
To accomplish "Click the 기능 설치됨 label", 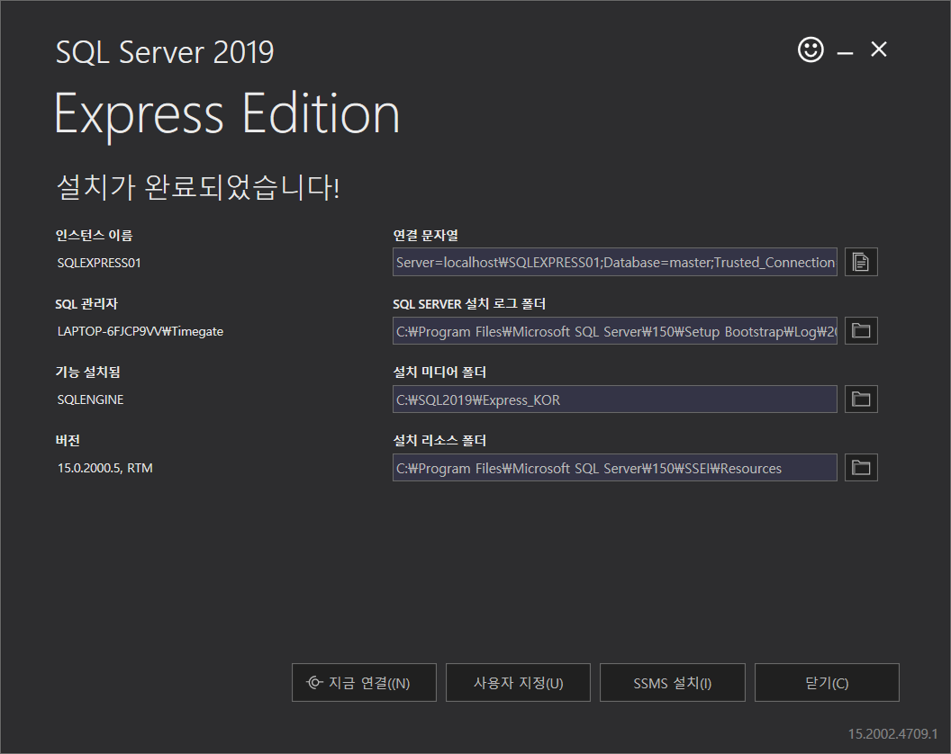I will [88, 373].
